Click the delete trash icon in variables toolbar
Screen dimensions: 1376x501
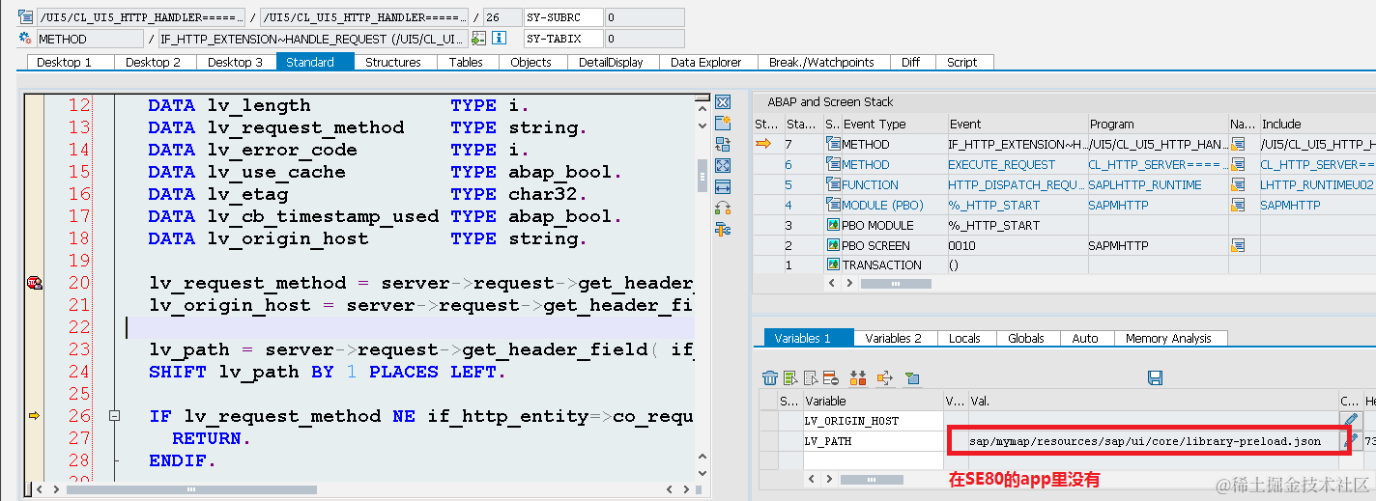tap(770, 377)
